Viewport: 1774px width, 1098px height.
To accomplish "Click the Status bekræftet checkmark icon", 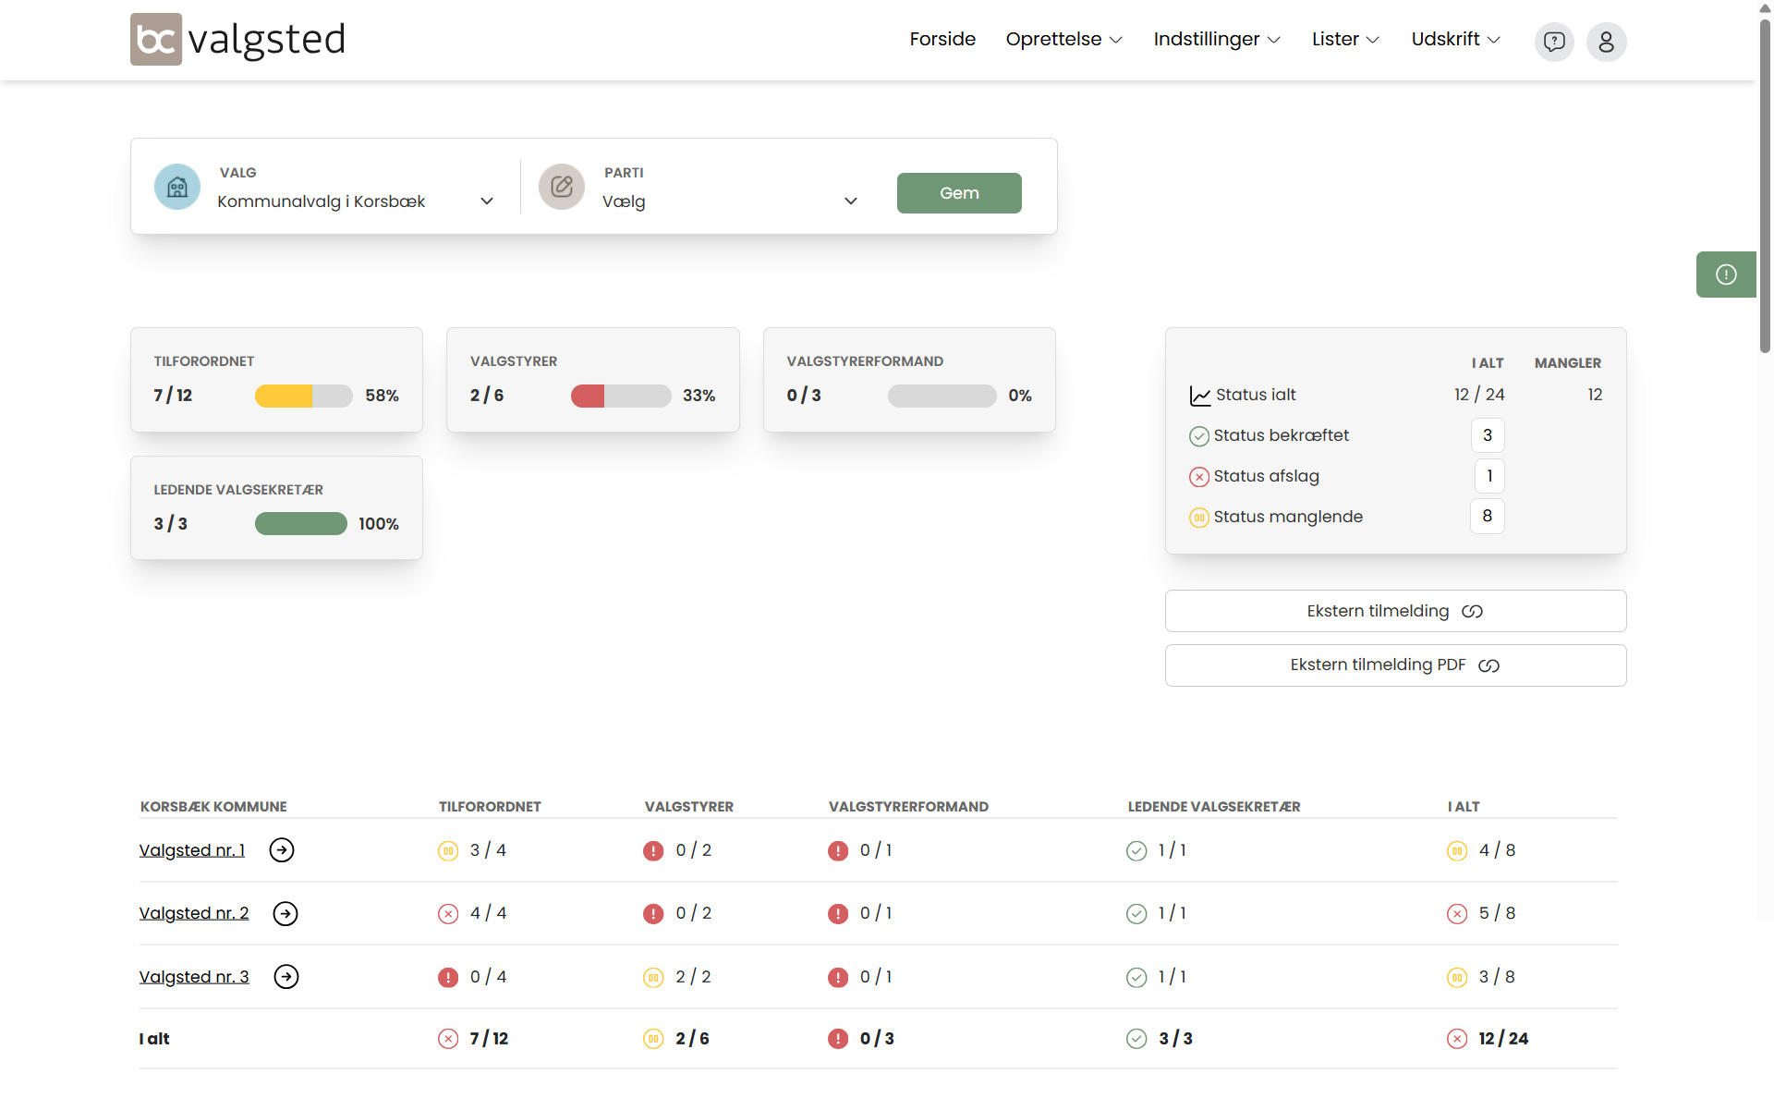I will (1198, 436).
